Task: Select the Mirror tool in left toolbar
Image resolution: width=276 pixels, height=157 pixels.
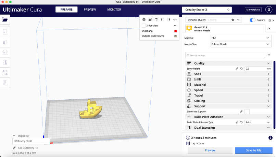Action: pos(5,62)
